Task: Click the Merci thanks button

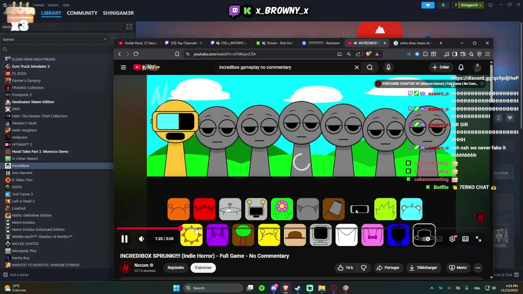Action: [458, 267]
